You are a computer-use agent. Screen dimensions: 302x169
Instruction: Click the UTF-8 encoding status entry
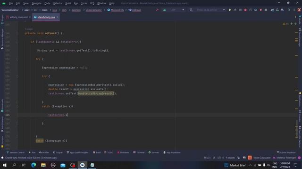[x=220, y=158]
